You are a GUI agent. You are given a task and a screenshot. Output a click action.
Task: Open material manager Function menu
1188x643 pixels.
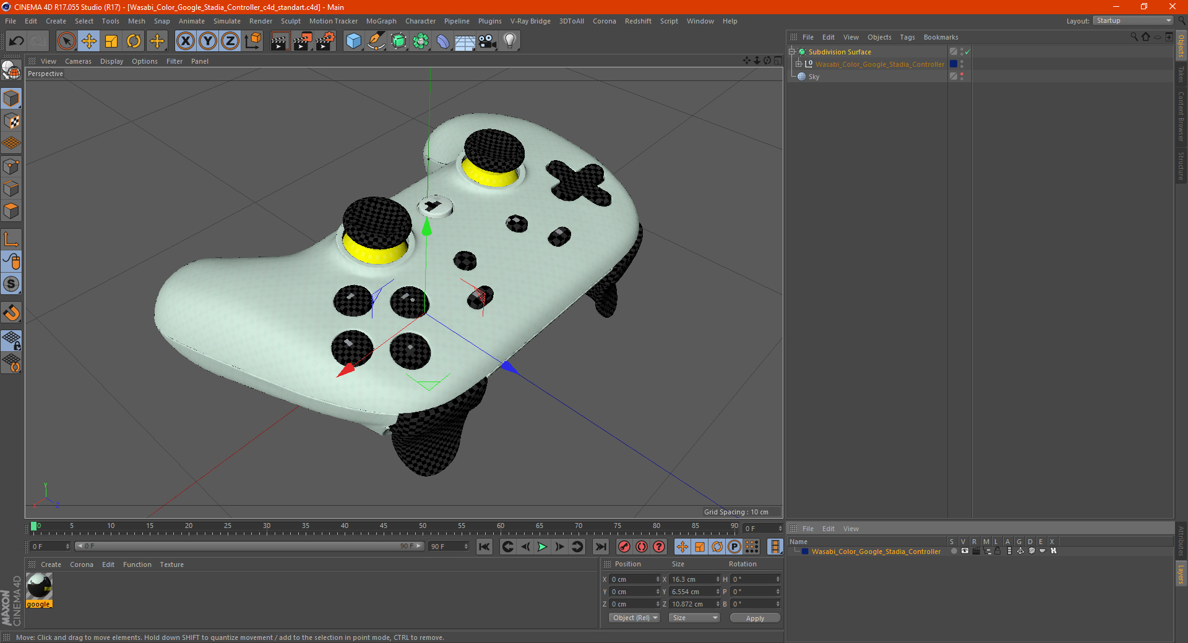click(137, 564)
